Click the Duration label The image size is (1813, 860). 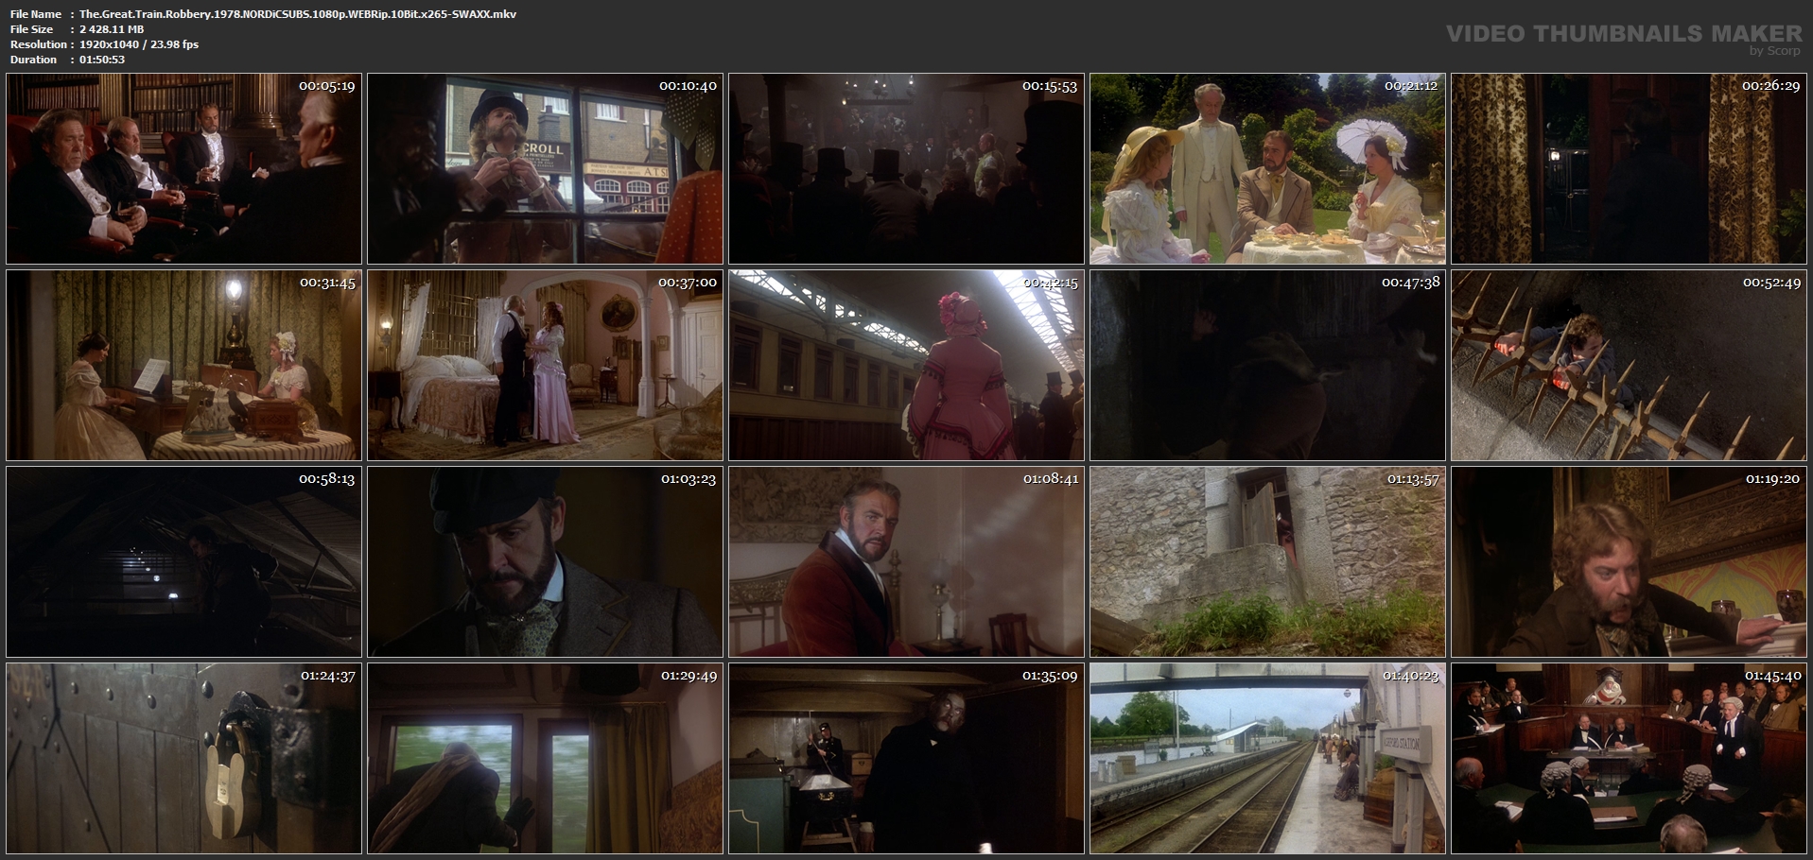pos(33,60)
